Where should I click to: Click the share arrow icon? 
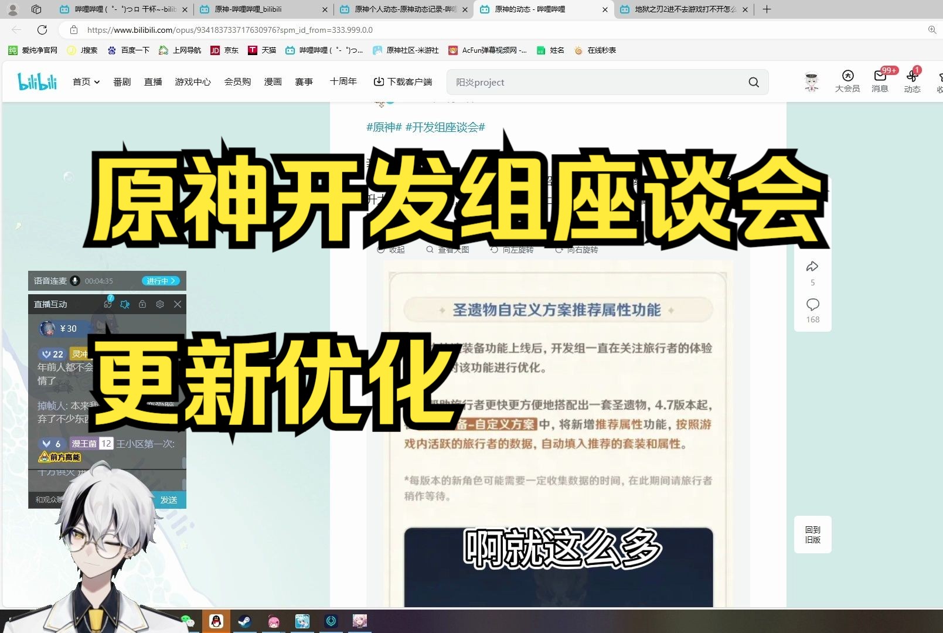[812, 267]
